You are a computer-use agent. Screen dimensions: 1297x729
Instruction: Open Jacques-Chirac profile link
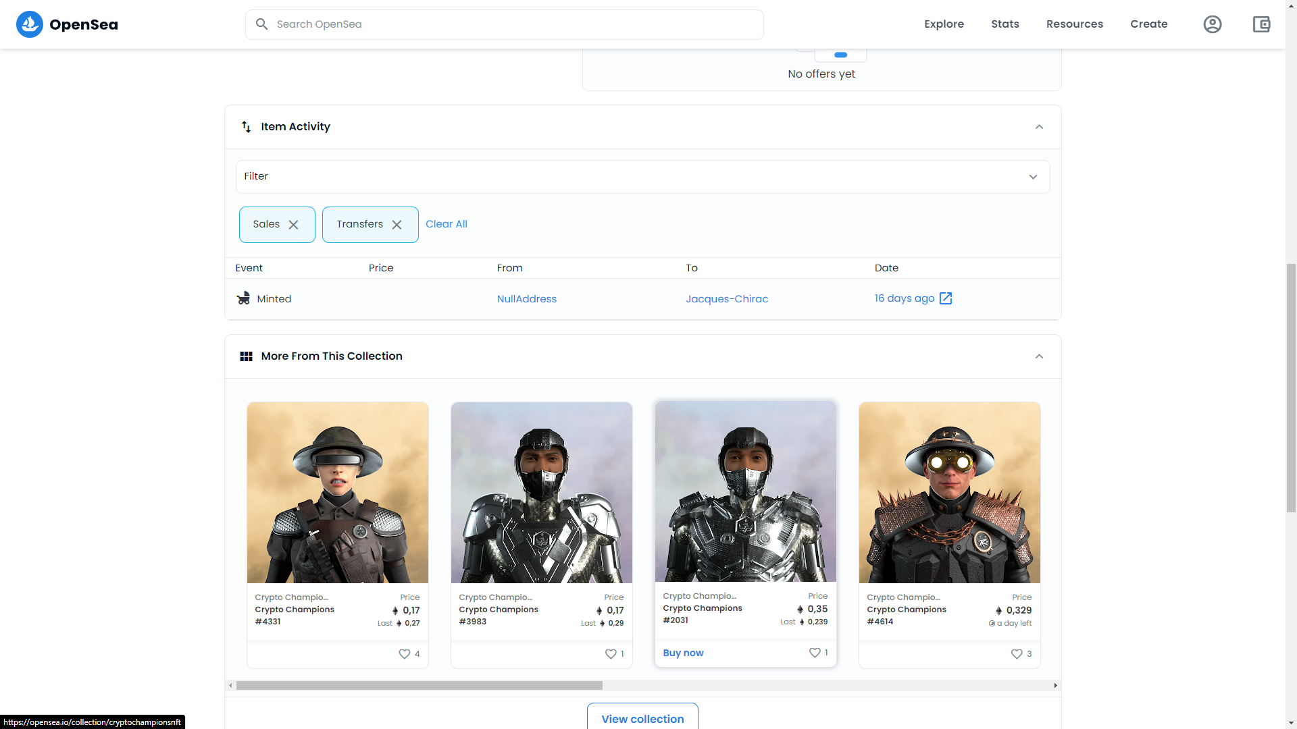pos(727,299)
